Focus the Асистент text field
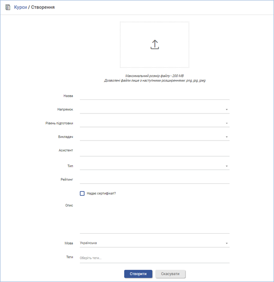The width and height of the screenshot is (274, 282). (154, 151)
